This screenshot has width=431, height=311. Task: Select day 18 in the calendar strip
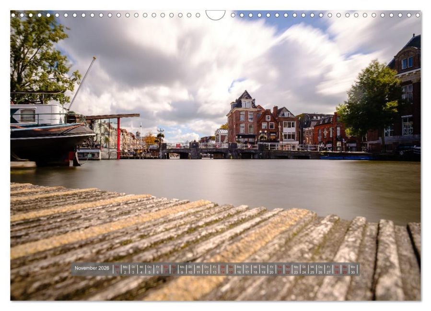256,269
